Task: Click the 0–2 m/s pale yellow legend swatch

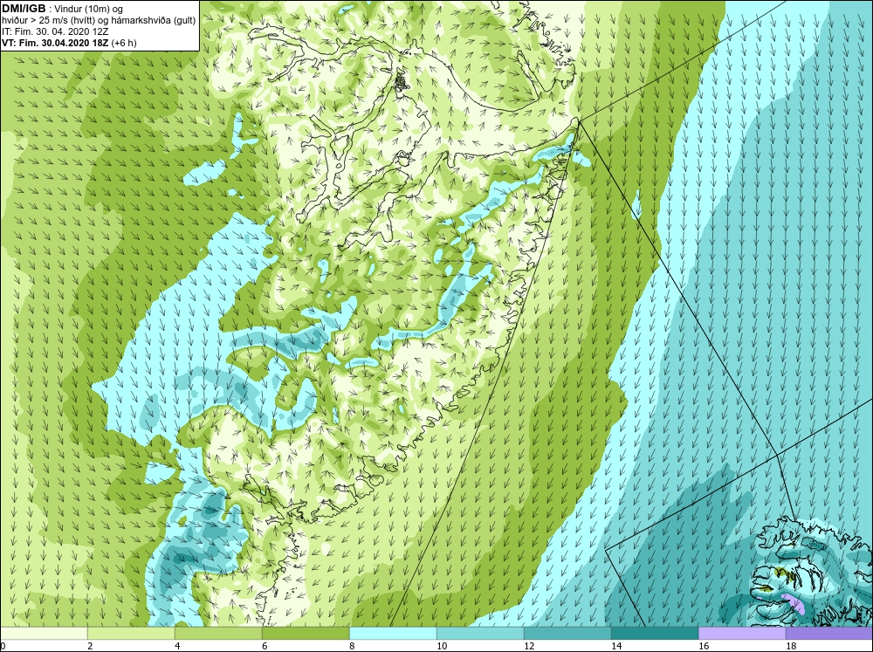Action: (x=44, y=634)
